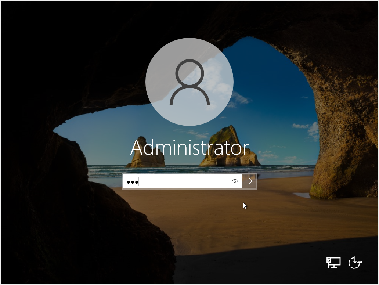
Task: Submit the password with the arrow button
Action: coord(249,181)
